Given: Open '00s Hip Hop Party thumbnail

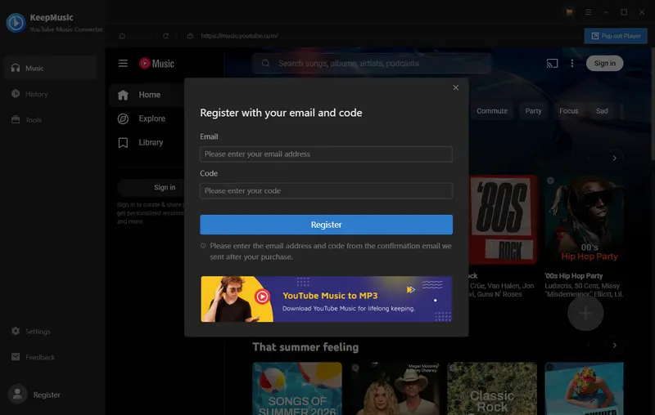Looking at the screenshot, I should click(x=584, y=220).
